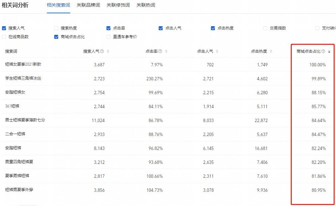Enable the 交易指数 checkbox
This screenshot has width=336, height=206.
[265, 28]
